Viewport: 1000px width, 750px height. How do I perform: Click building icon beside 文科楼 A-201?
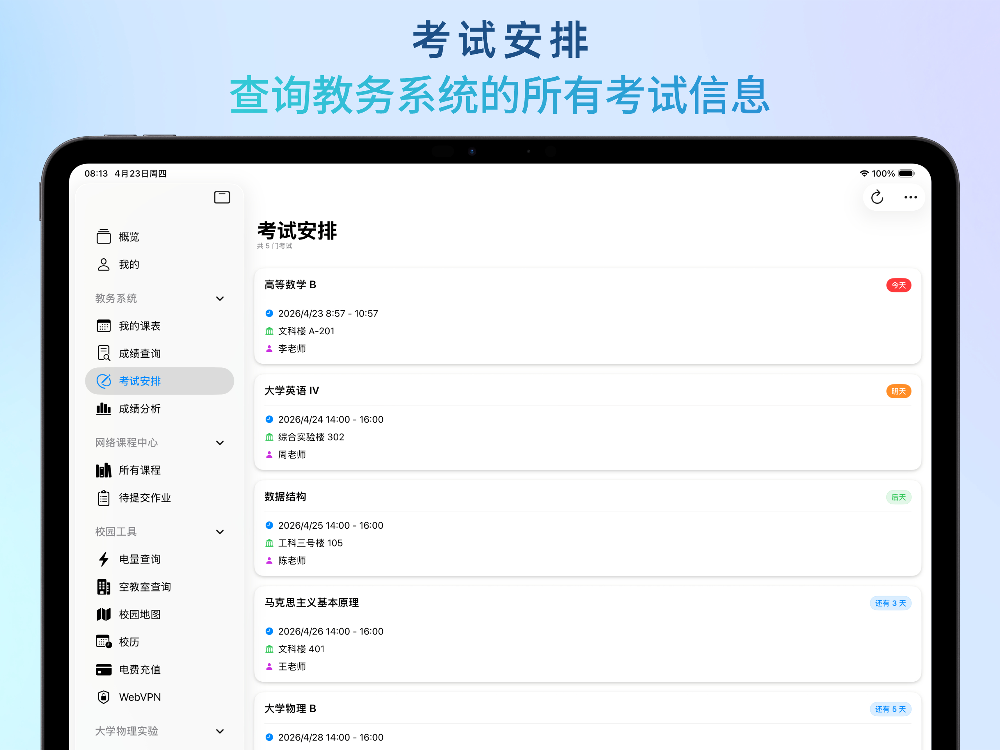point(269,331)
